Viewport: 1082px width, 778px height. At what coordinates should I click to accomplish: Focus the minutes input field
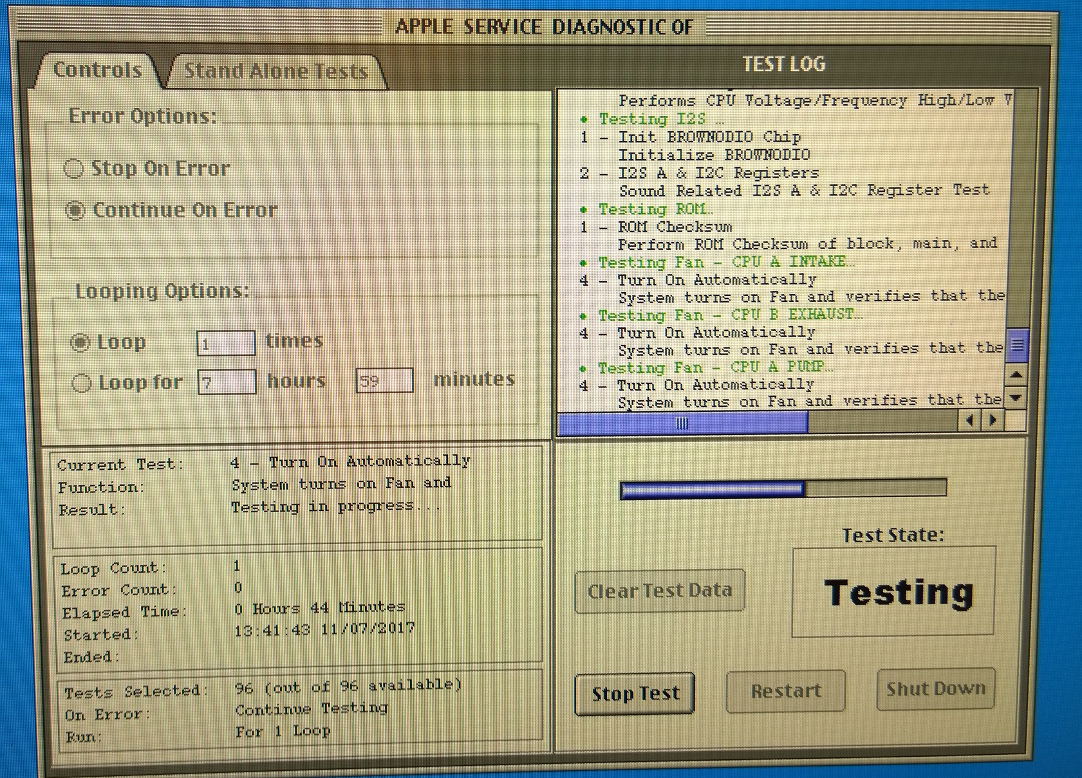[x=384, y=381]
